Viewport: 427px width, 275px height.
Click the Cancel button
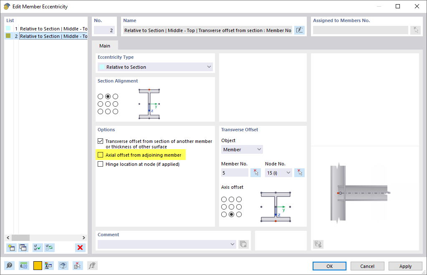pos(367,266)
